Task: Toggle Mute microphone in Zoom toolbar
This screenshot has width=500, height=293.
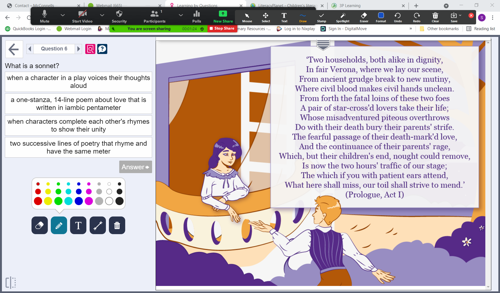Action: 45,17
